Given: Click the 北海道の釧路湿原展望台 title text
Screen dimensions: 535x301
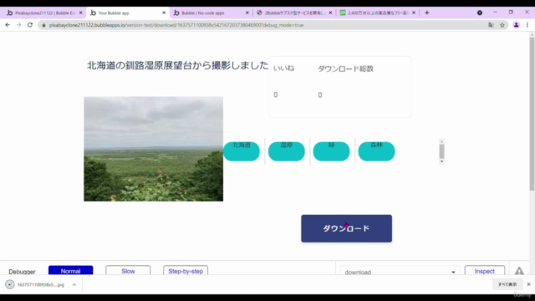Looking at the screenshot, I should pos(177,65).
